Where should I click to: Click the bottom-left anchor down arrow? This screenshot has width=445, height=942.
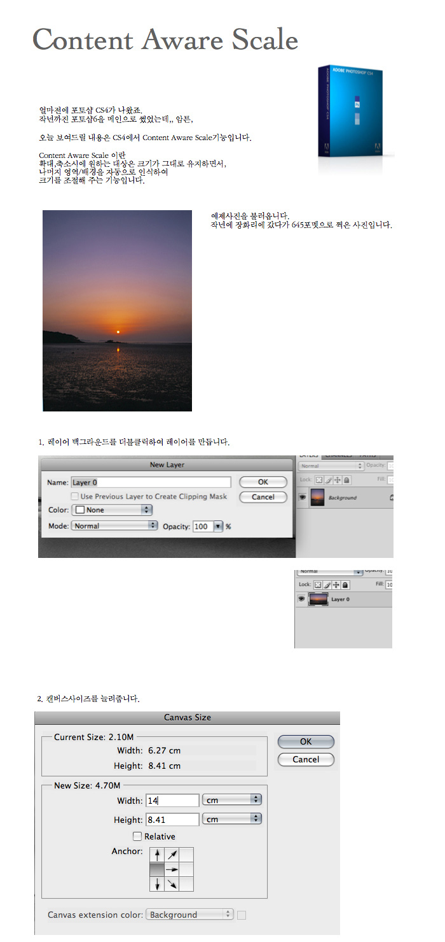(156, 884)
